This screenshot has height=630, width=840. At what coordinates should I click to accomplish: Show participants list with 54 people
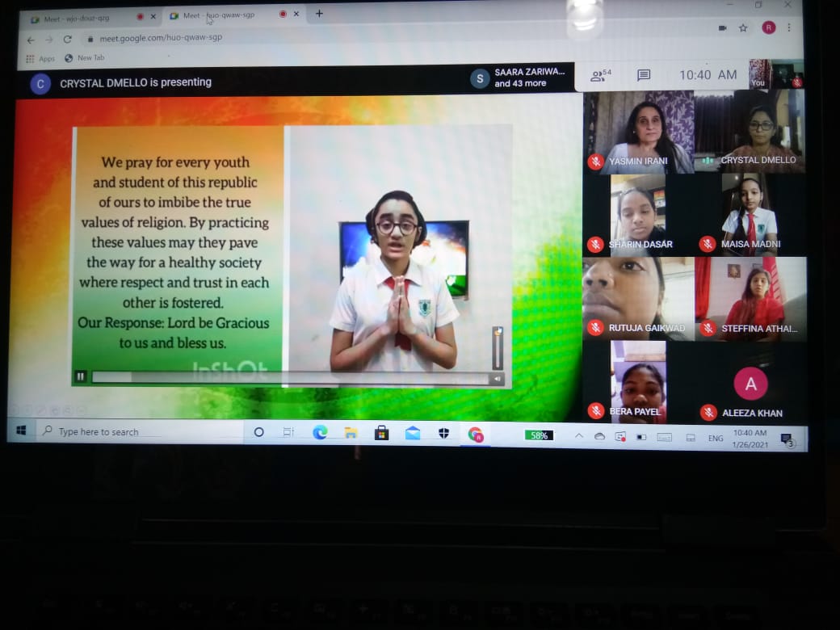(600, 76)
